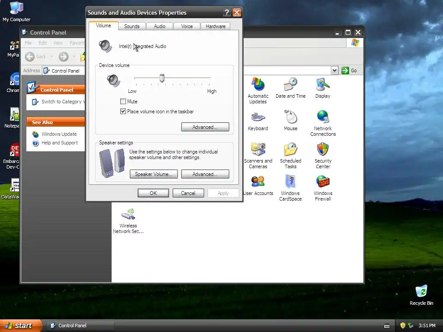The width and height of the screenshot is (443, 332).
Task: Open the Date and Time icon
Action: pyautogui.click(x=290, y=88)
